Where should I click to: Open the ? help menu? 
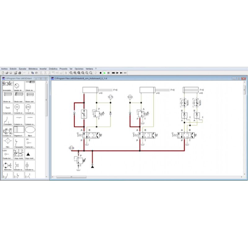(96, 69)
